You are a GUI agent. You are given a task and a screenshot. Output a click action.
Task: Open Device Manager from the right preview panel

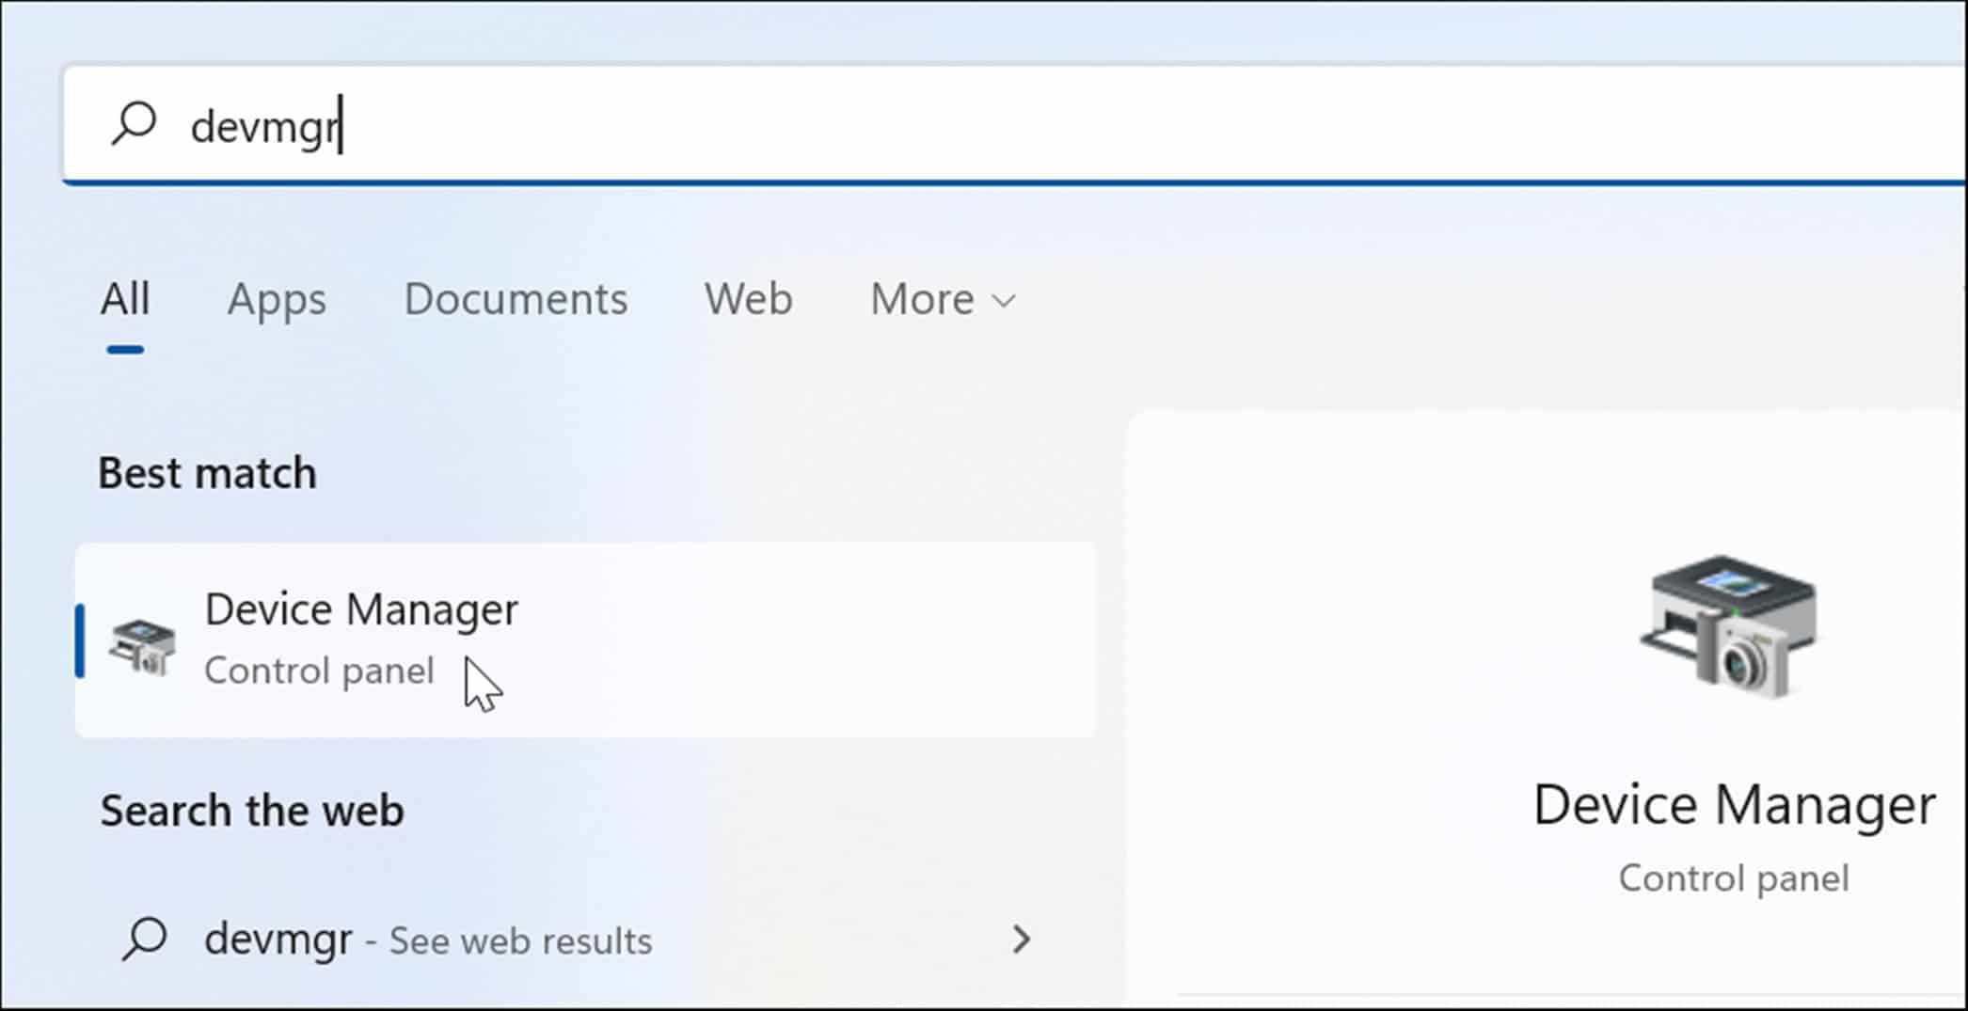point(1736,804)
